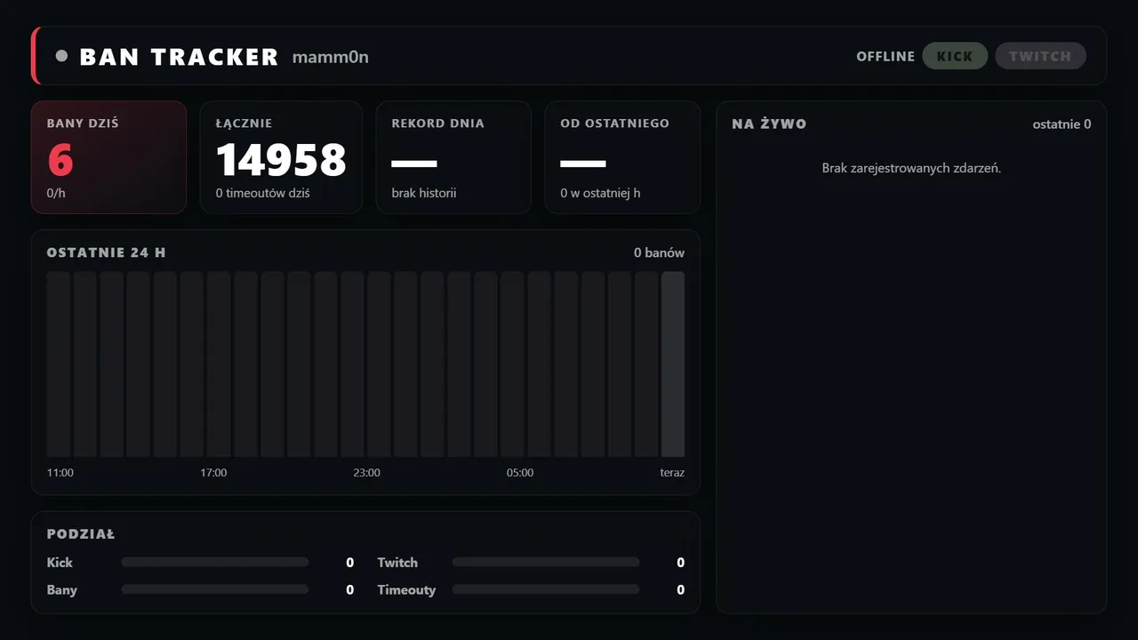
Task: Click the Twitch progress bar
Action: click(546, 562)
